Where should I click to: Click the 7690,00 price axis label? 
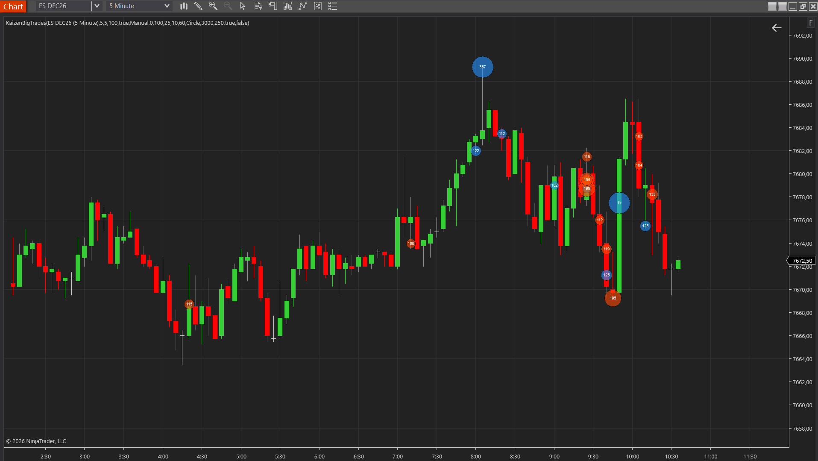pos(803,59)
